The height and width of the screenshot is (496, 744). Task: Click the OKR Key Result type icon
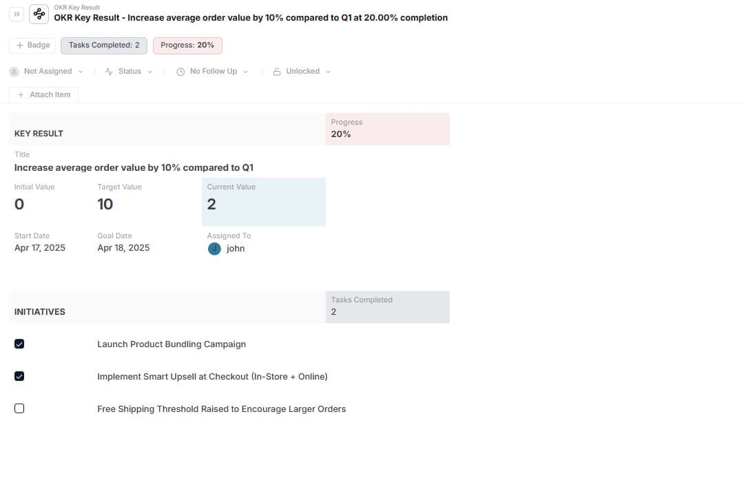[x=39, y=14]
